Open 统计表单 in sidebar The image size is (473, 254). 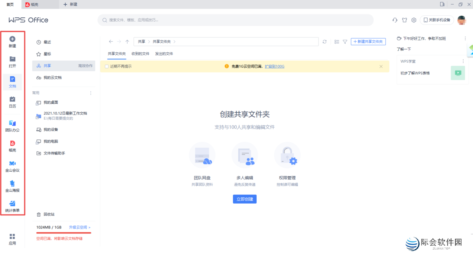(12, 204)
